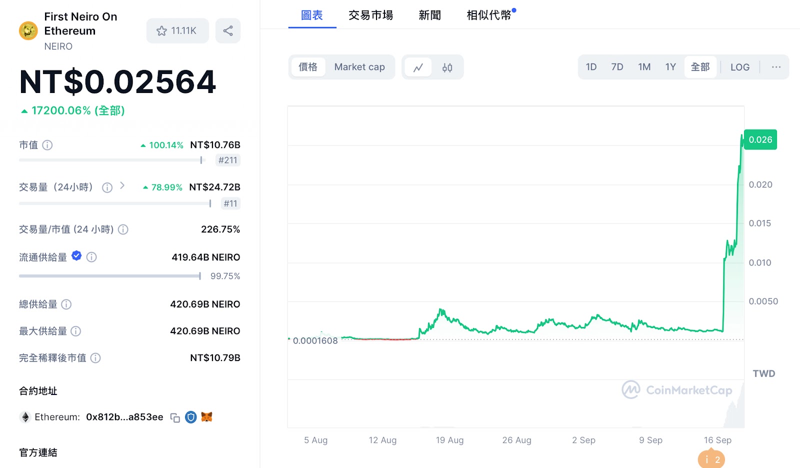Click the NEIRO coin logo icon

click(x=28, y=31)
